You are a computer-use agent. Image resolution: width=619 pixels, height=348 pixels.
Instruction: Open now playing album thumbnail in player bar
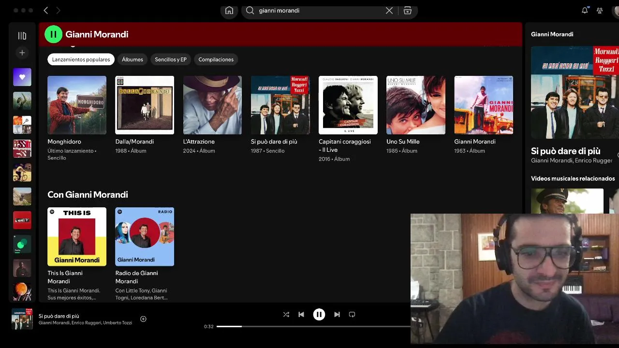22,319
